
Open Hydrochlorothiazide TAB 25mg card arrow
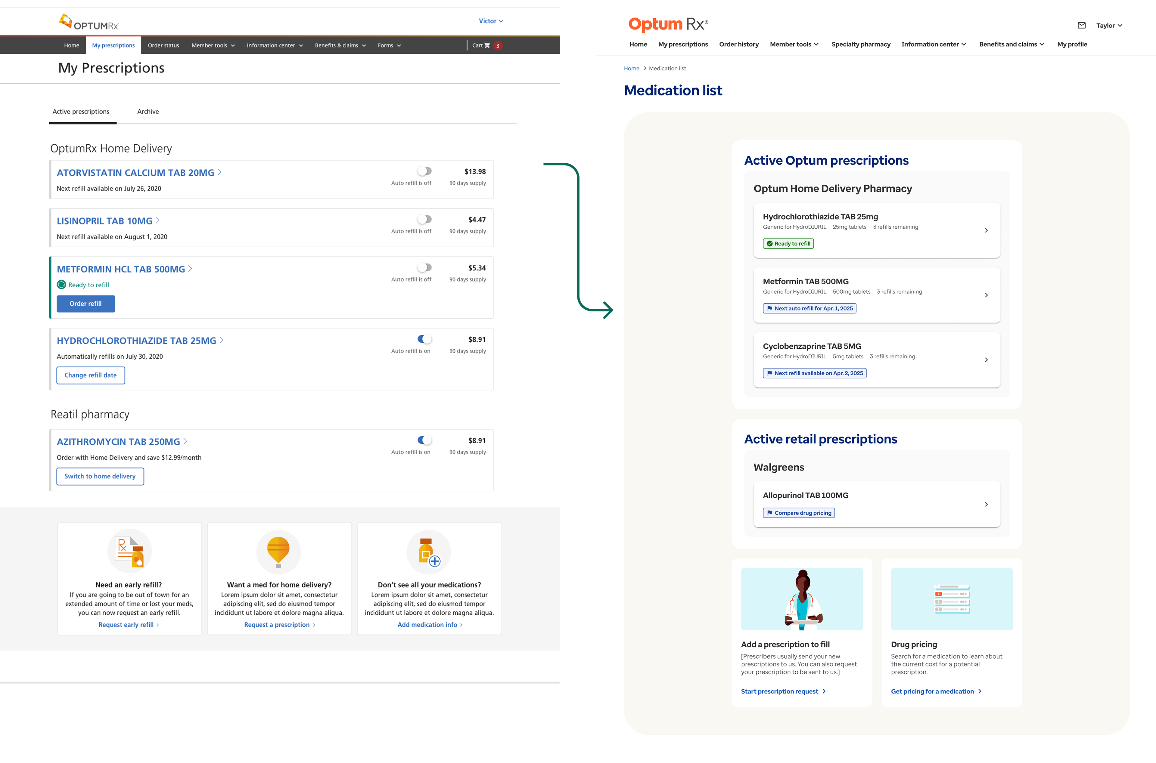[x=986, y=230]
